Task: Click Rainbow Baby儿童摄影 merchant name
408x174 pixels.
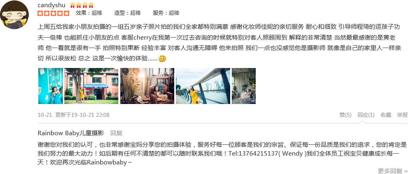Action: [x=71, y=133]
